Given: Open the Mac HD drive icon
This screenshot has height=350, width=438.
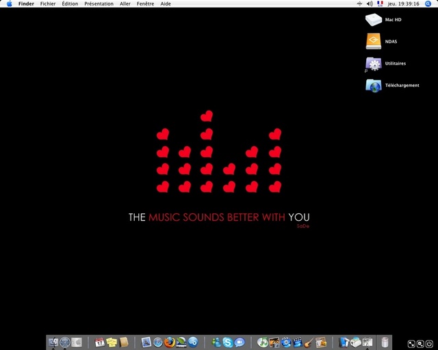Looking at the screenshot, I should click(x=374, y=20).
